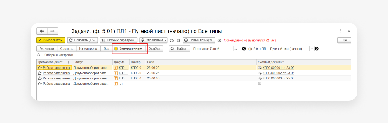Select the На контроле tab
The image size is (388, 123).
pos(88,48)
